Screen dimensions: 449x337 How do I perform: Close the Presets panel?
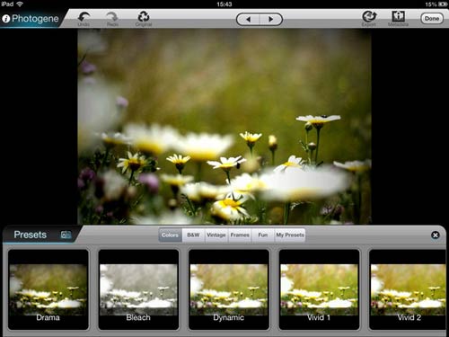436,235
